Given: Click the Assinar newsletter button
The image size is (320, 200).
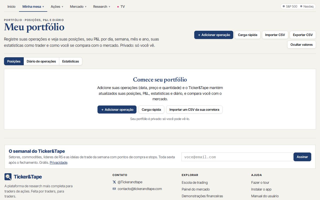Looking at the screenshot, I should coord(302,157).
